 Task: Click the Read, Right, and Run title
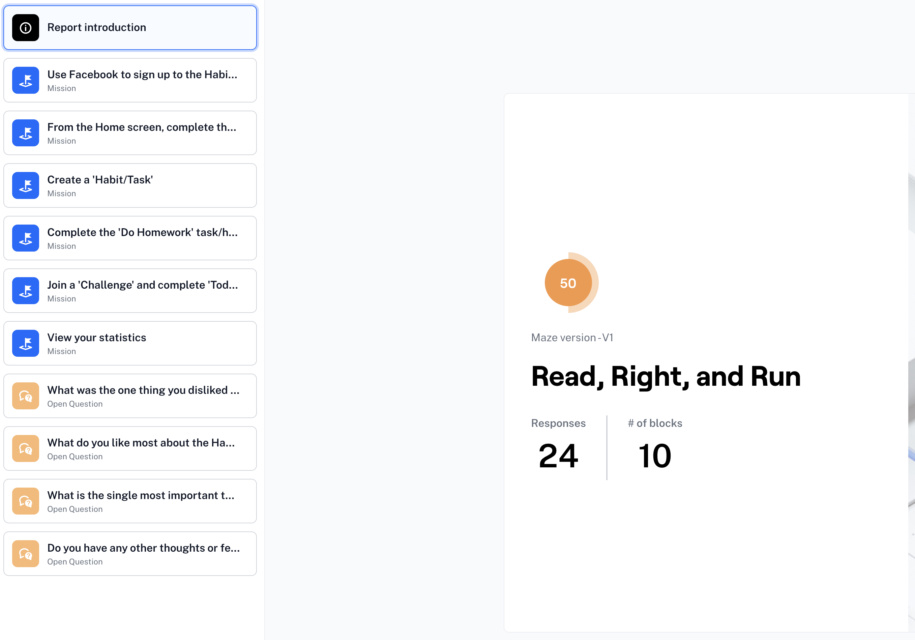tap(666, 377)
